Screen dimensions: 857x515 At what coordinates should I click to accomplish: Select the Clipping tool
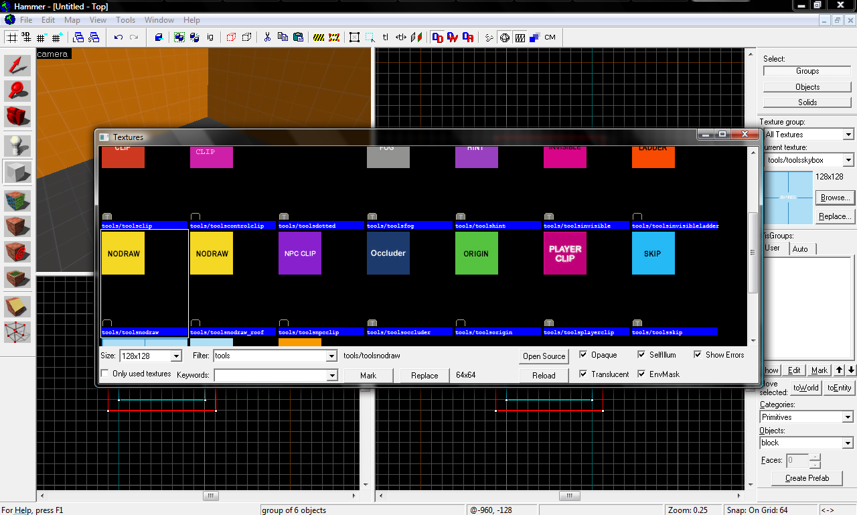coord(18,307)
